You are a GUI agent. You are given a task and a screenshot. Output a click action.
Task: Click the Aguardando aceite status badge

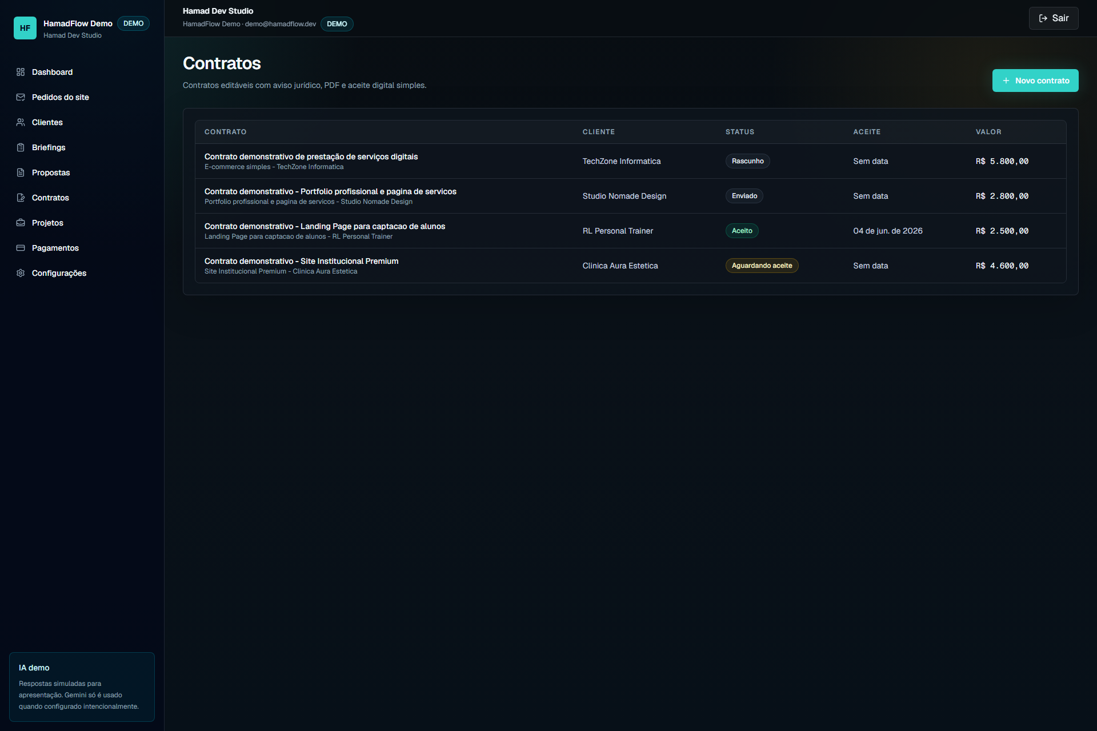pos(762,266)
